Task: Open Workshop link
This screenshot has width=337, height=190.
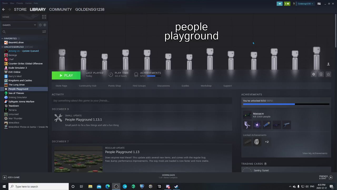Action: click(206, 86)
